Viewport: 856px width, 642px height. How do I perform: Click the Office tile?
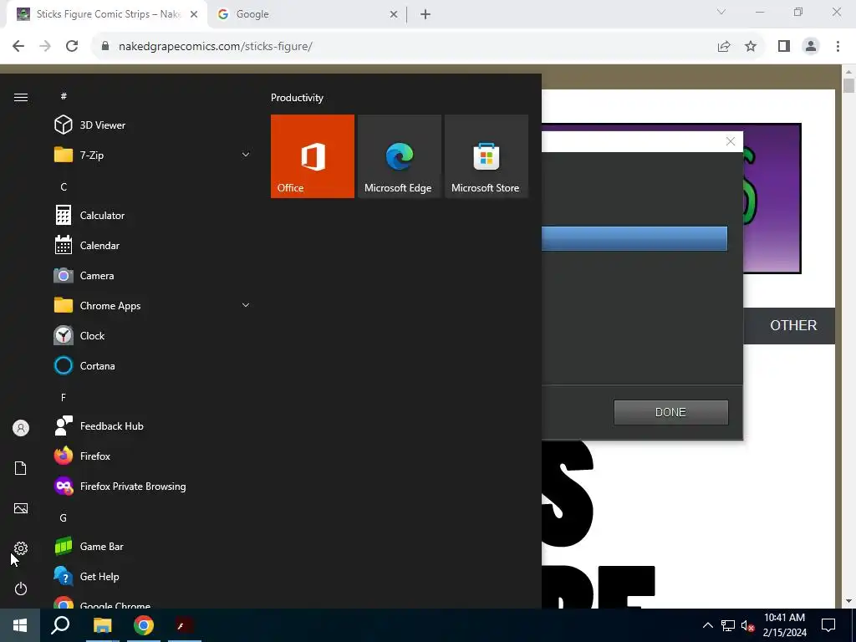point(313,156)
